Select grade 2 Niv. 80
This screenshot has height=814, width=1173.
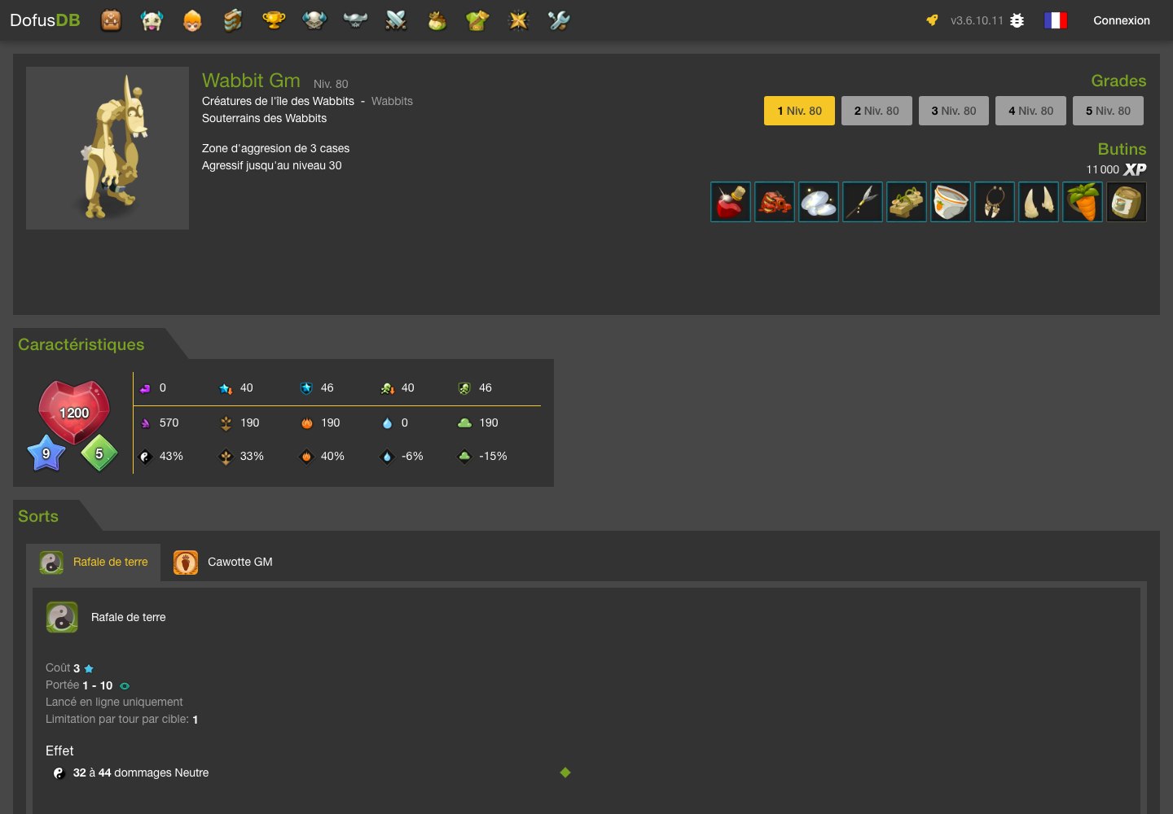pos(876,111)
